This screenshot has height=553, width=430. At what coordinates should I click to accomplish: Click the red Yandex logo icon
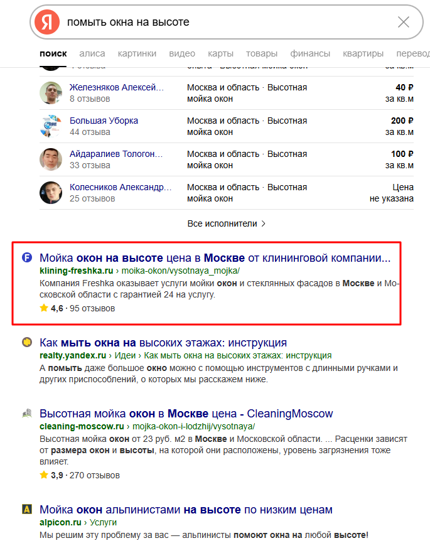point(47,22)
